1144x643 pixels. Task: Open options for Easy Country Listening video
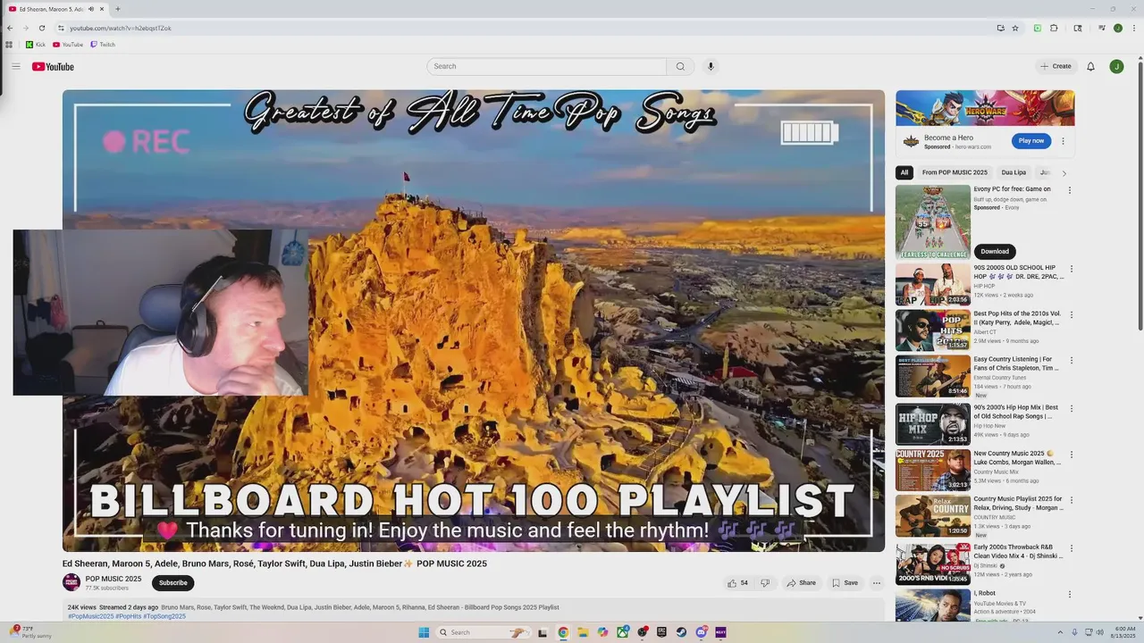(x=1072, y=361)
